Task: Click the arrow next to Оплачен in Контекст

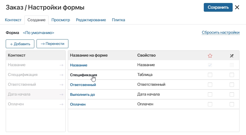Action: pyautogui.click(x=61, y=104)
